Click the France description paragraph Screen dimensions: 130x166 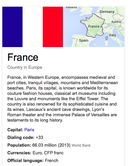[x=63, y=99]
